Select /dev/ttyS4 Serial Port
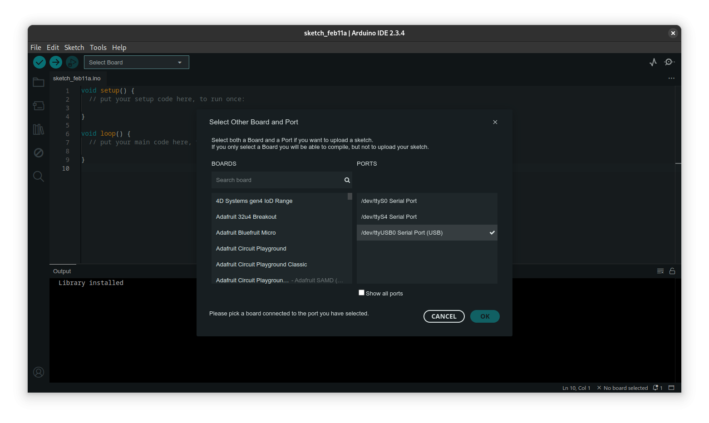709x423 pixels. tap(427, 216)
